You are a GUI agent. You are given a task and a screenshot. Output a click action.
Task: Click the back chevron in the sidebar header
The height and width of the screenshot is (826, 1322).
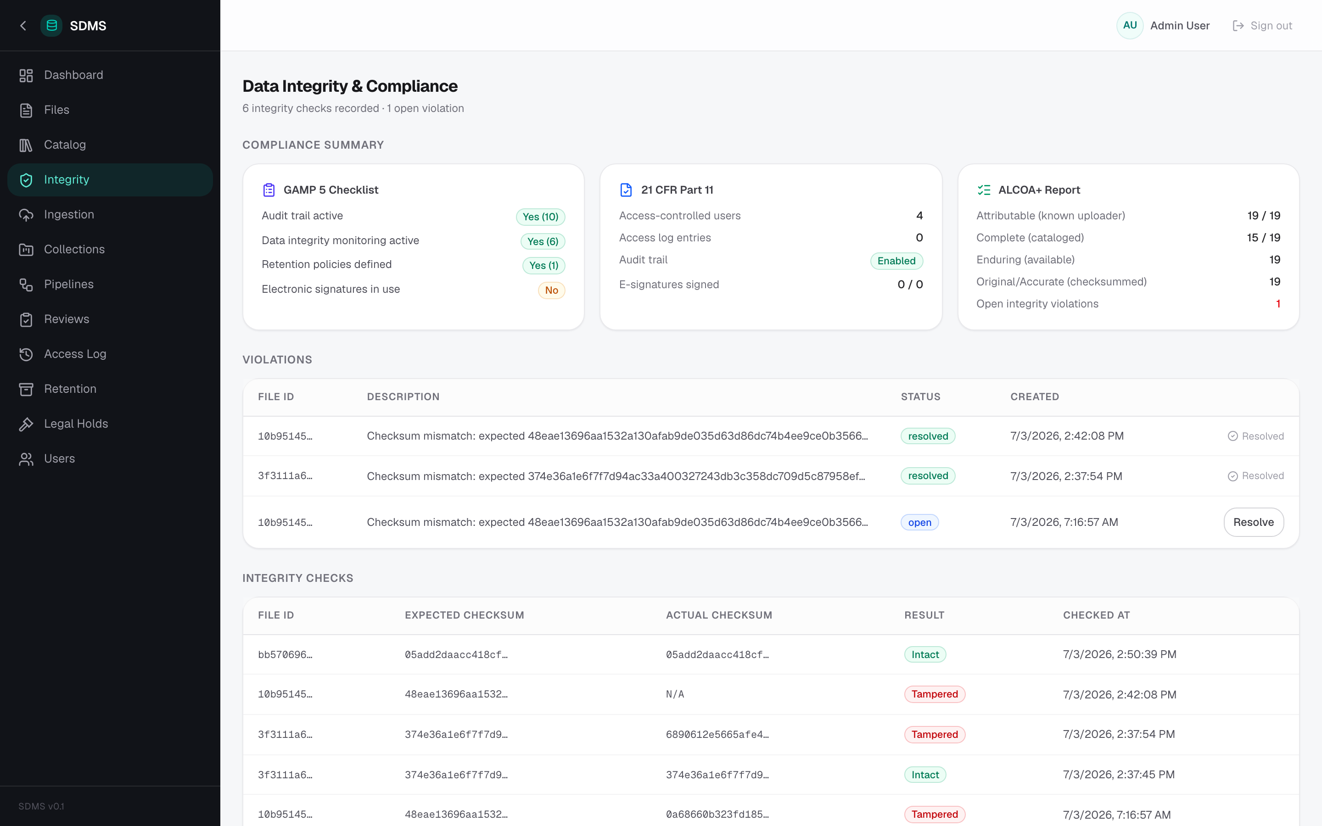point(23,26)
